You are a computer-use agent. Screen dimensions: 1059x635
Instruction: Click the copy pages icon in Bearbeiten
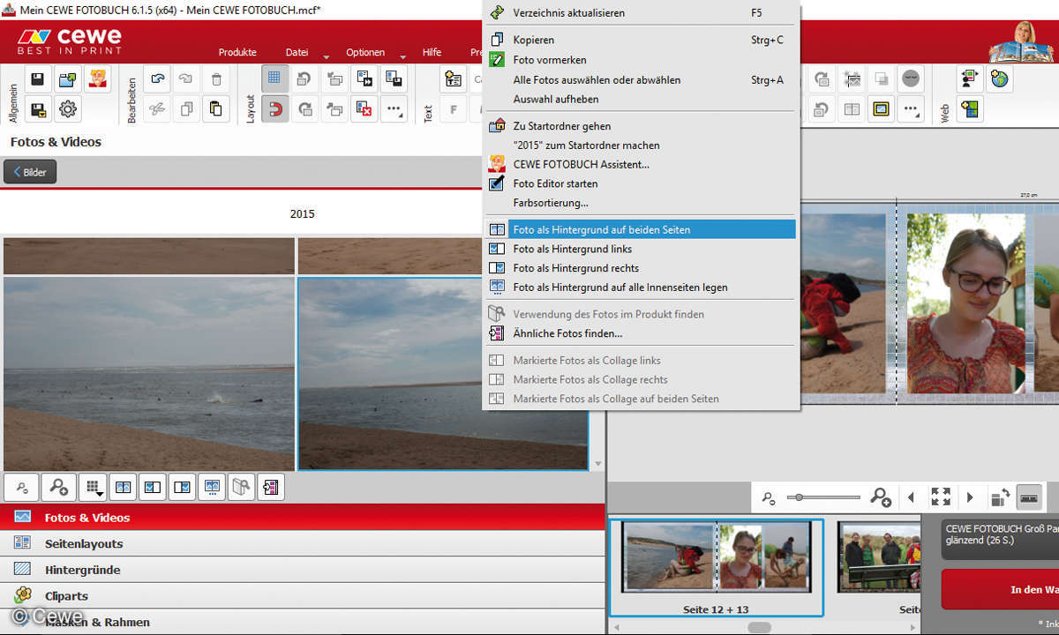coord(186,109)
